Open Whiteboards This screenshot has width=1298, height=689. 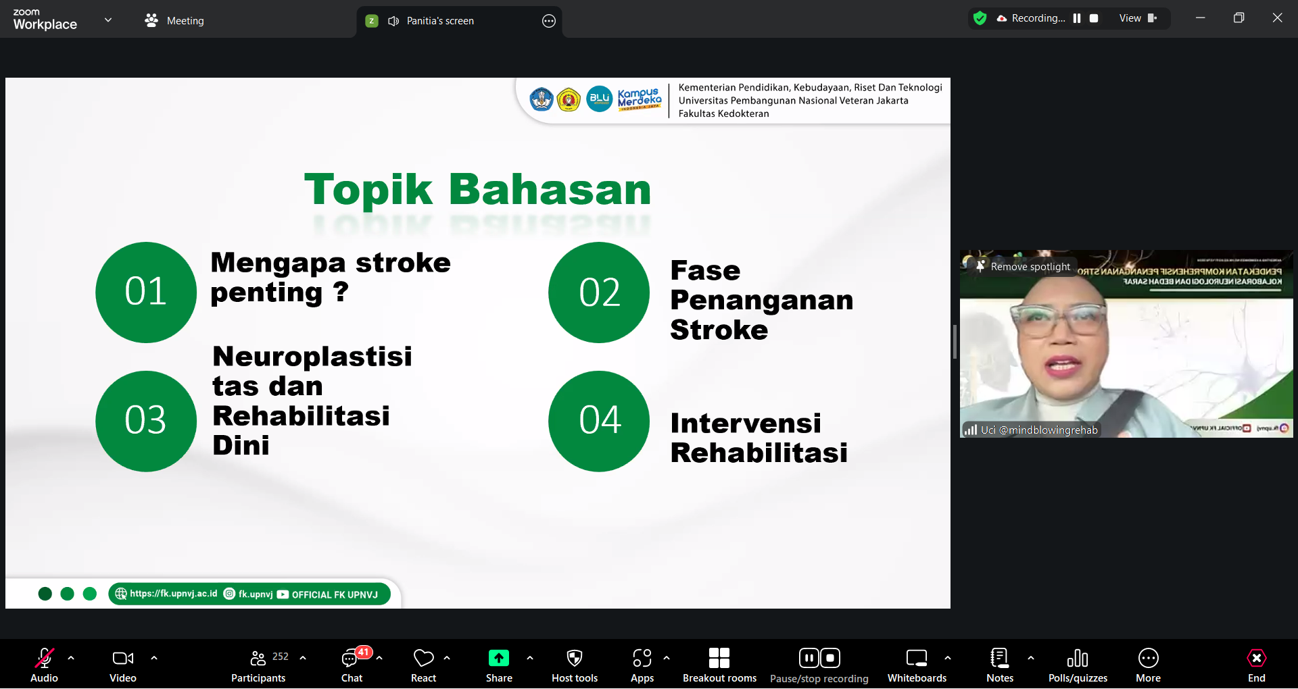(x=917, y=665)
